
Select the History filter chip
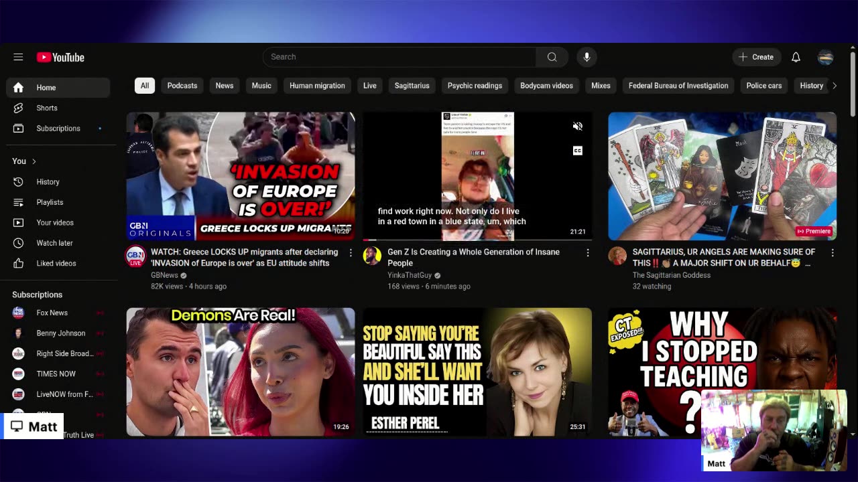point(811,86)
